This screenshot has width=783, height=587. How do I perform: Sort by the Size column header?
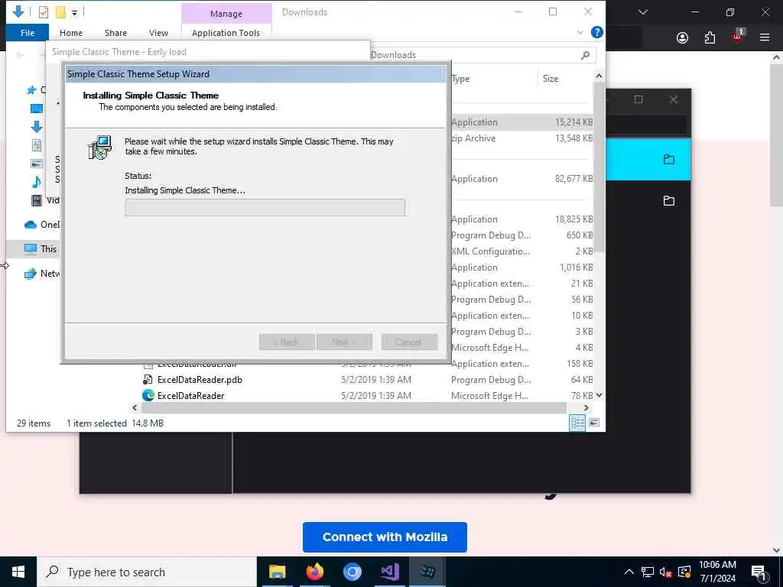point(551,79)
